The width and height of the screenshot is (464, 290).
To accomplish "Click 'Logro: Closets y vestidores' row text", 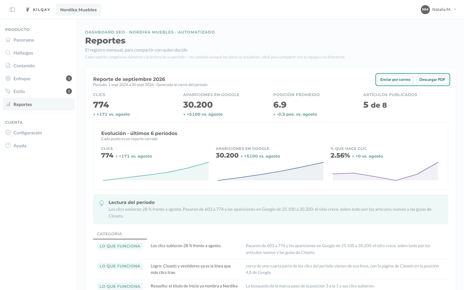I will 191,269.
